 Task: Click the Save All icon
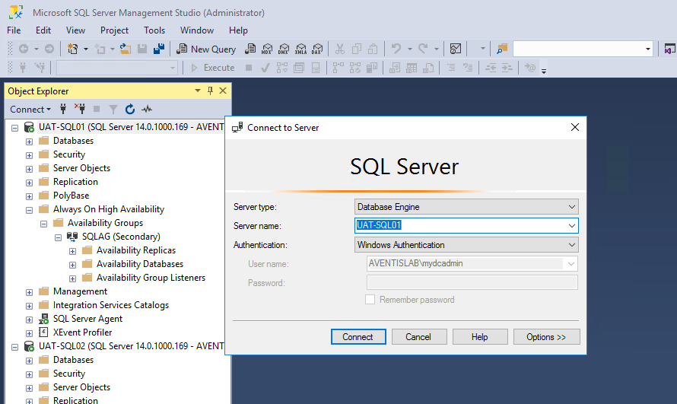click(x=159, y=49)
